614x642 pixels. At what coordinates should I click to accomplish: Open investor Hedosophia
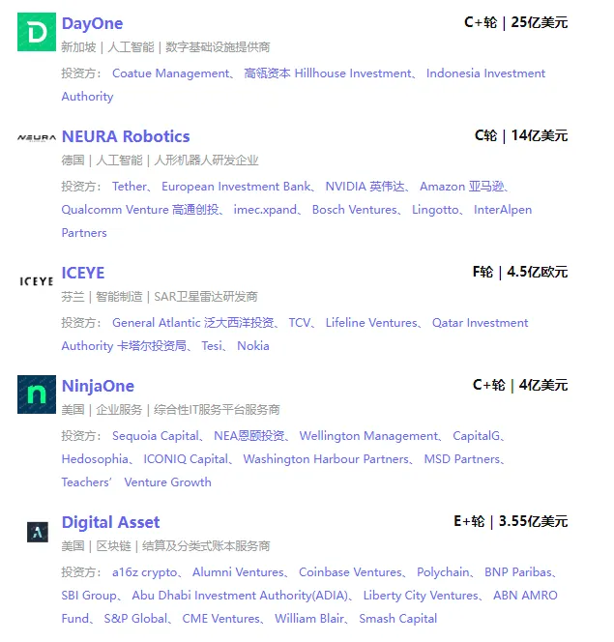pyautogui.click(x=95, y=459)
